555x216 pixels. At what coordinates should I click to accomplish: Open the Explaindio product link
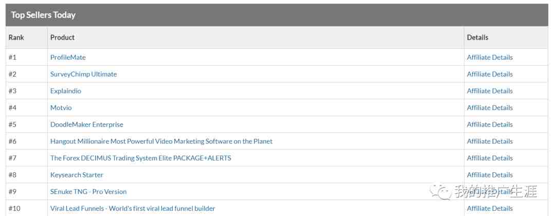click(66, 91)
